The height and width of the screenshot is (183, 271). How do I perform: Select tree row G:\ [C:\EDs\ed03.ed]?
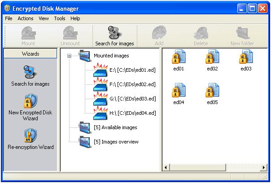124,99
